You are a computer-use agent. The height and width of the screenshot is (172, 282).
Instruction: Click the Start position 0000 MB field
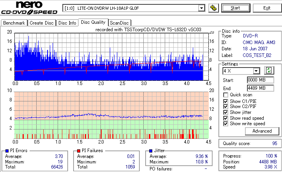[261, 80]
